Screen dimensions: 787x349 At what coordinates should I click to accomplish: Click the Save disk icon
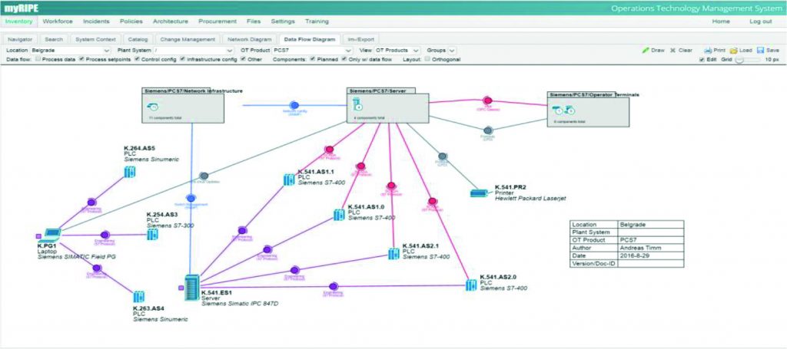tap(759, 50)
